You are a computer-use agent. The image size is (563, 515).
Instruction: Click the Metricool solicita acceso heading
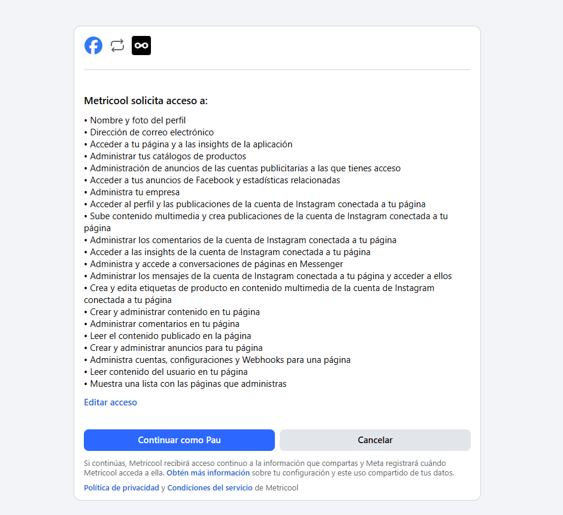click(x=146, y=101)
